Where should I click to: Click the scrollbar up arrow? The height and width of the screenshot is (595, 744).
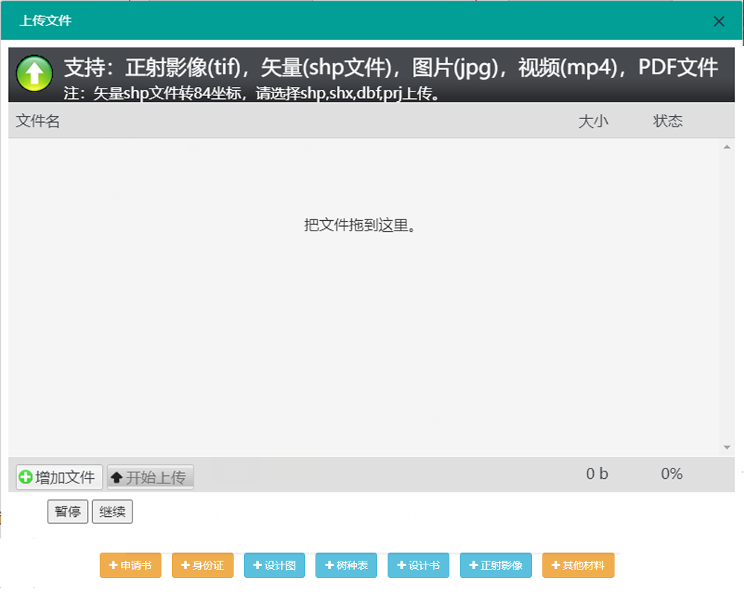click(728, 147)
